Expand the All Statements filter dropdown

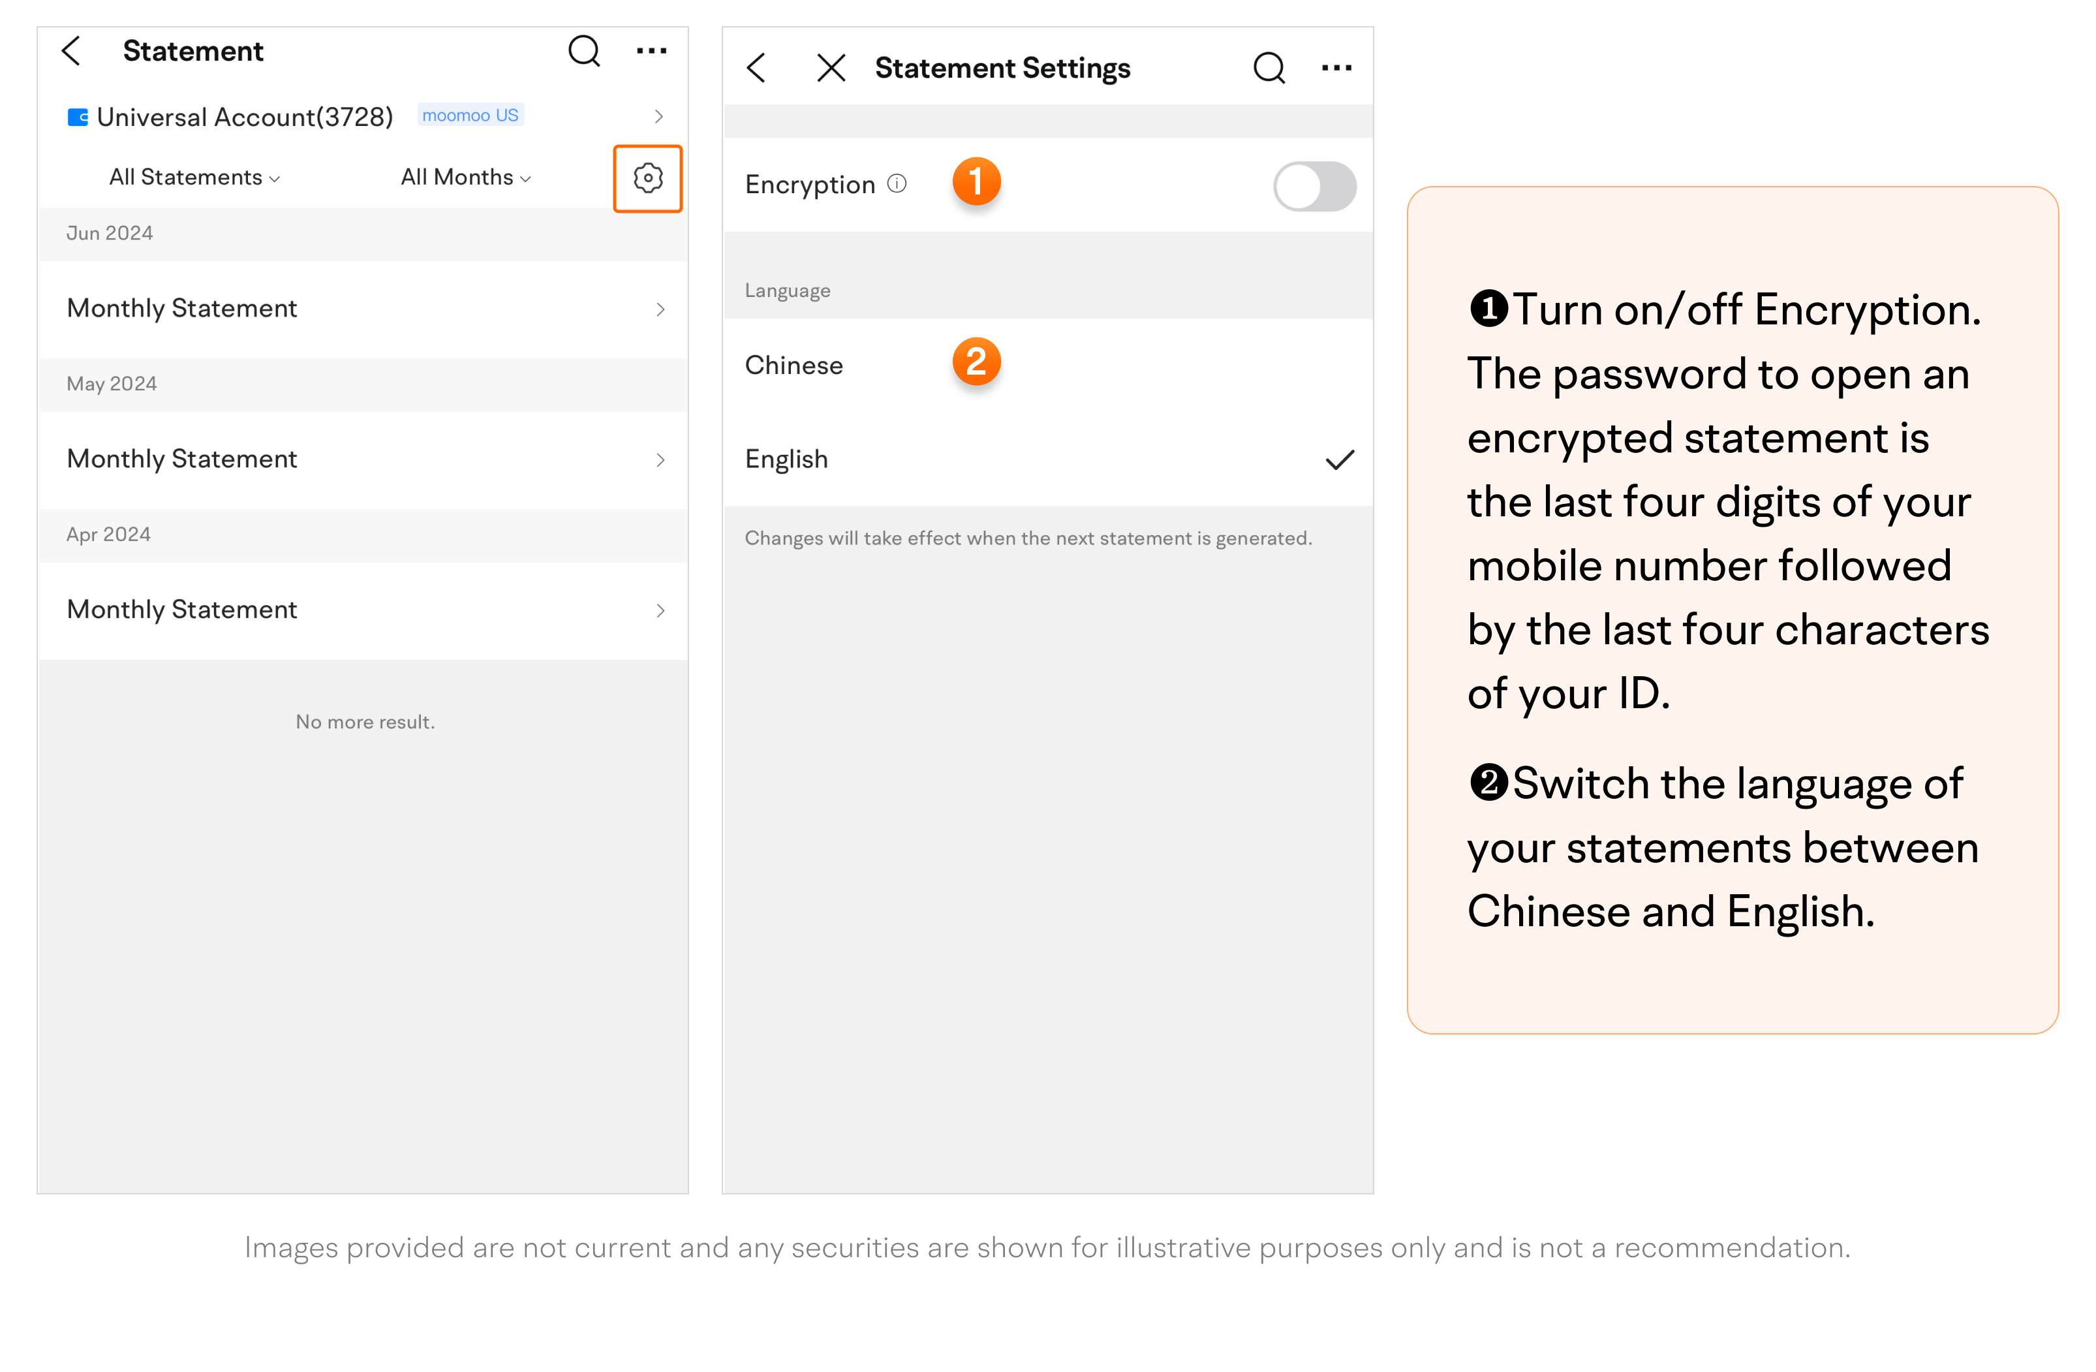194,178
